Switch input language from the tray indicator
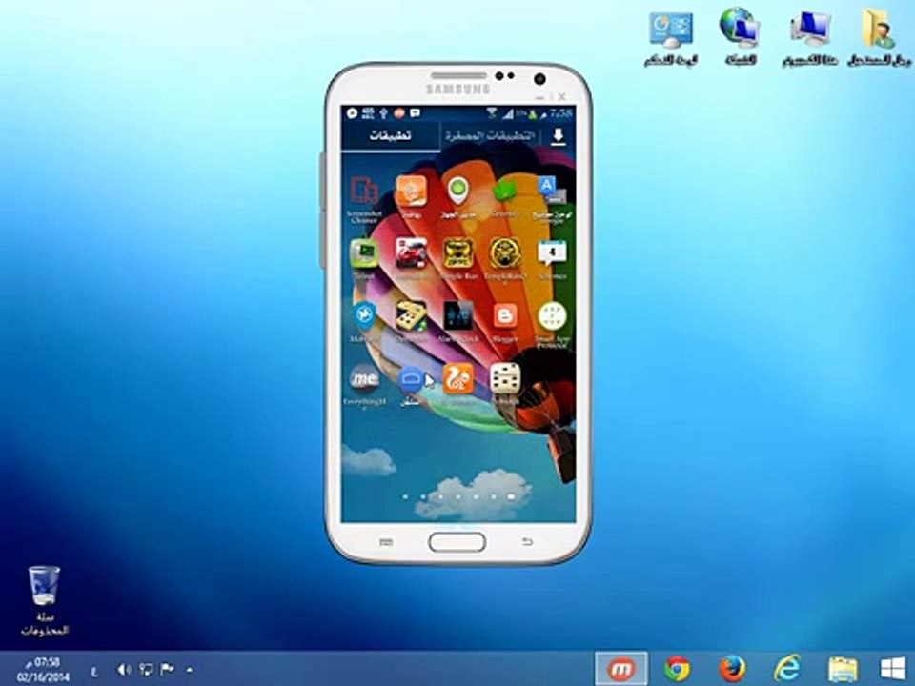 tap(93, 671)
